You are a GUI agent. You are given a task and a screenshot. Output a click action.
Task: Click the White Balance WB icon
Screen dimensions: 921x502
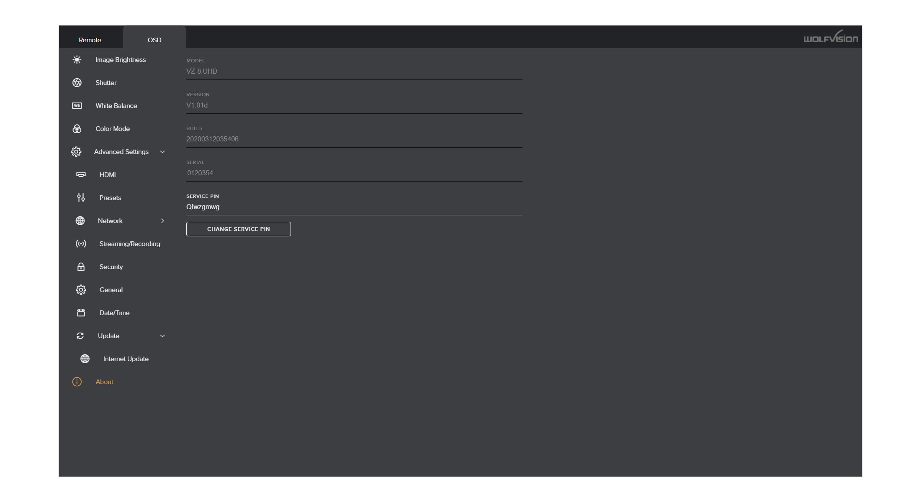[x=77, y=106]
